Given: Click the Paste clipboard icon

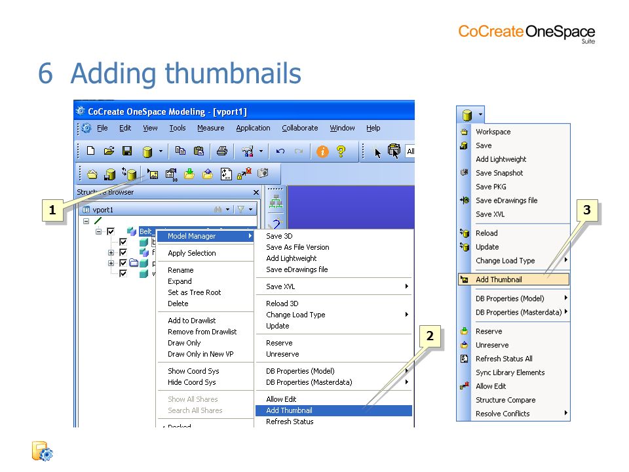Looking at the screenshot, I should click(199, 151).
